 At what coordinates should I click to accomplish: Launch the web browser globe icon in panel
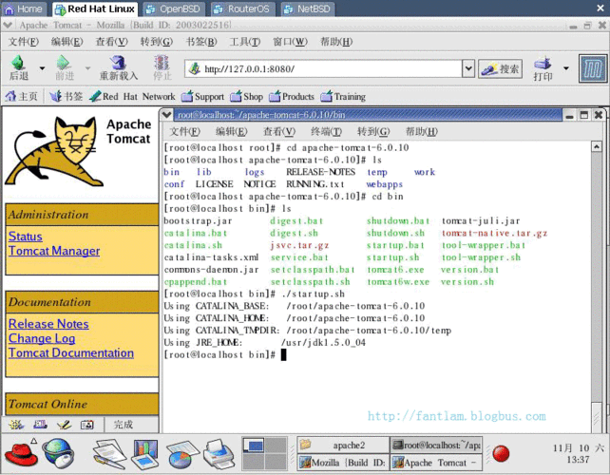coord(58,453)
